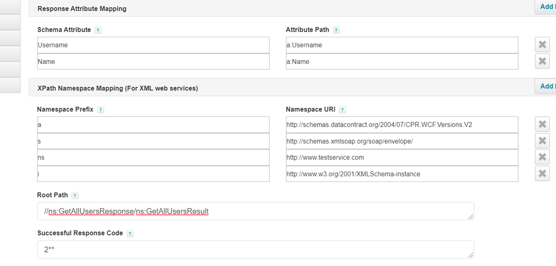Show help for Namespace Prefix
556x266 pixels.
[101, 110]
